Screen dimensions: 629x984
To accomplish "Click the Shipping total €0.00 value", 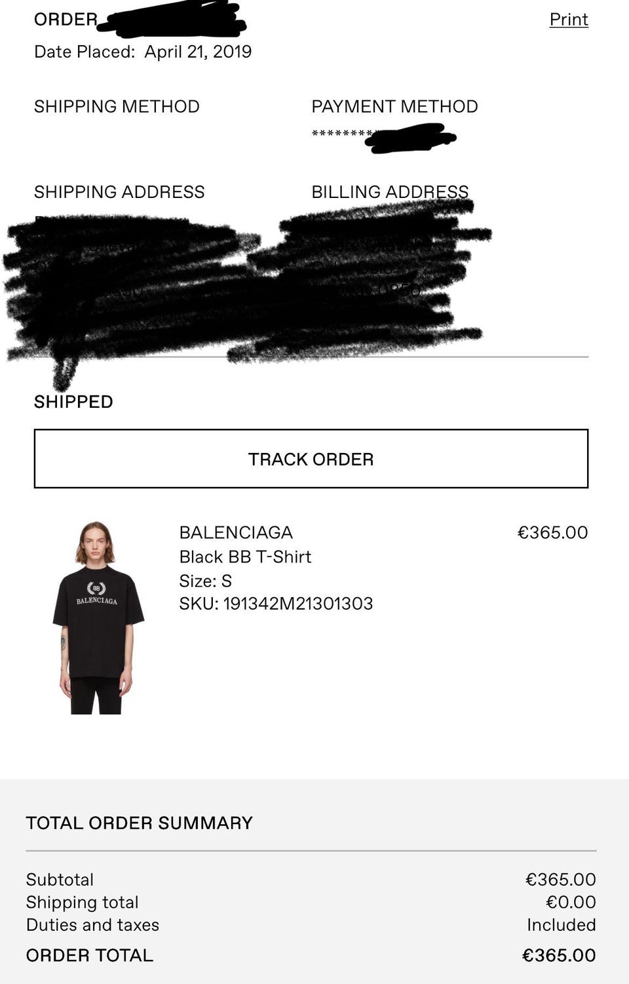I will point(570,902).
